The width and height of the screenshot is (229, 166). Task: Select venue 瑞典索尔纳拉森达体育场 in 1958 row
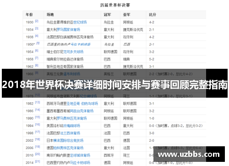pos(65,59)
